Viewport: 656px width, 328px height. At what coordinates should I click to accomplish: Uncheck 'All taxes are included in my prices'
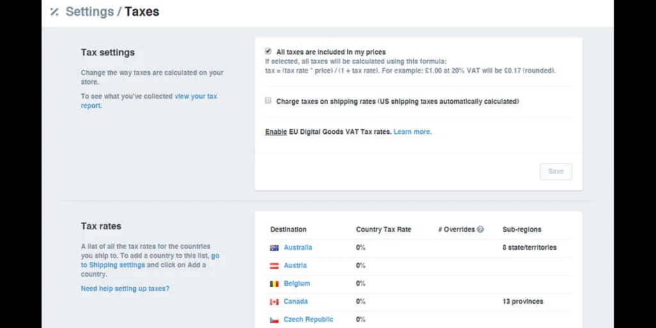coord(268,51)
